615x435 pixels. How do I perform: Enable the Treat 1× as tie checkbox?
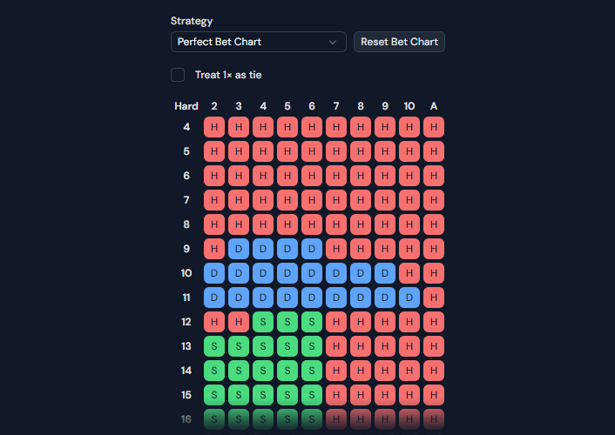point(178,75)
